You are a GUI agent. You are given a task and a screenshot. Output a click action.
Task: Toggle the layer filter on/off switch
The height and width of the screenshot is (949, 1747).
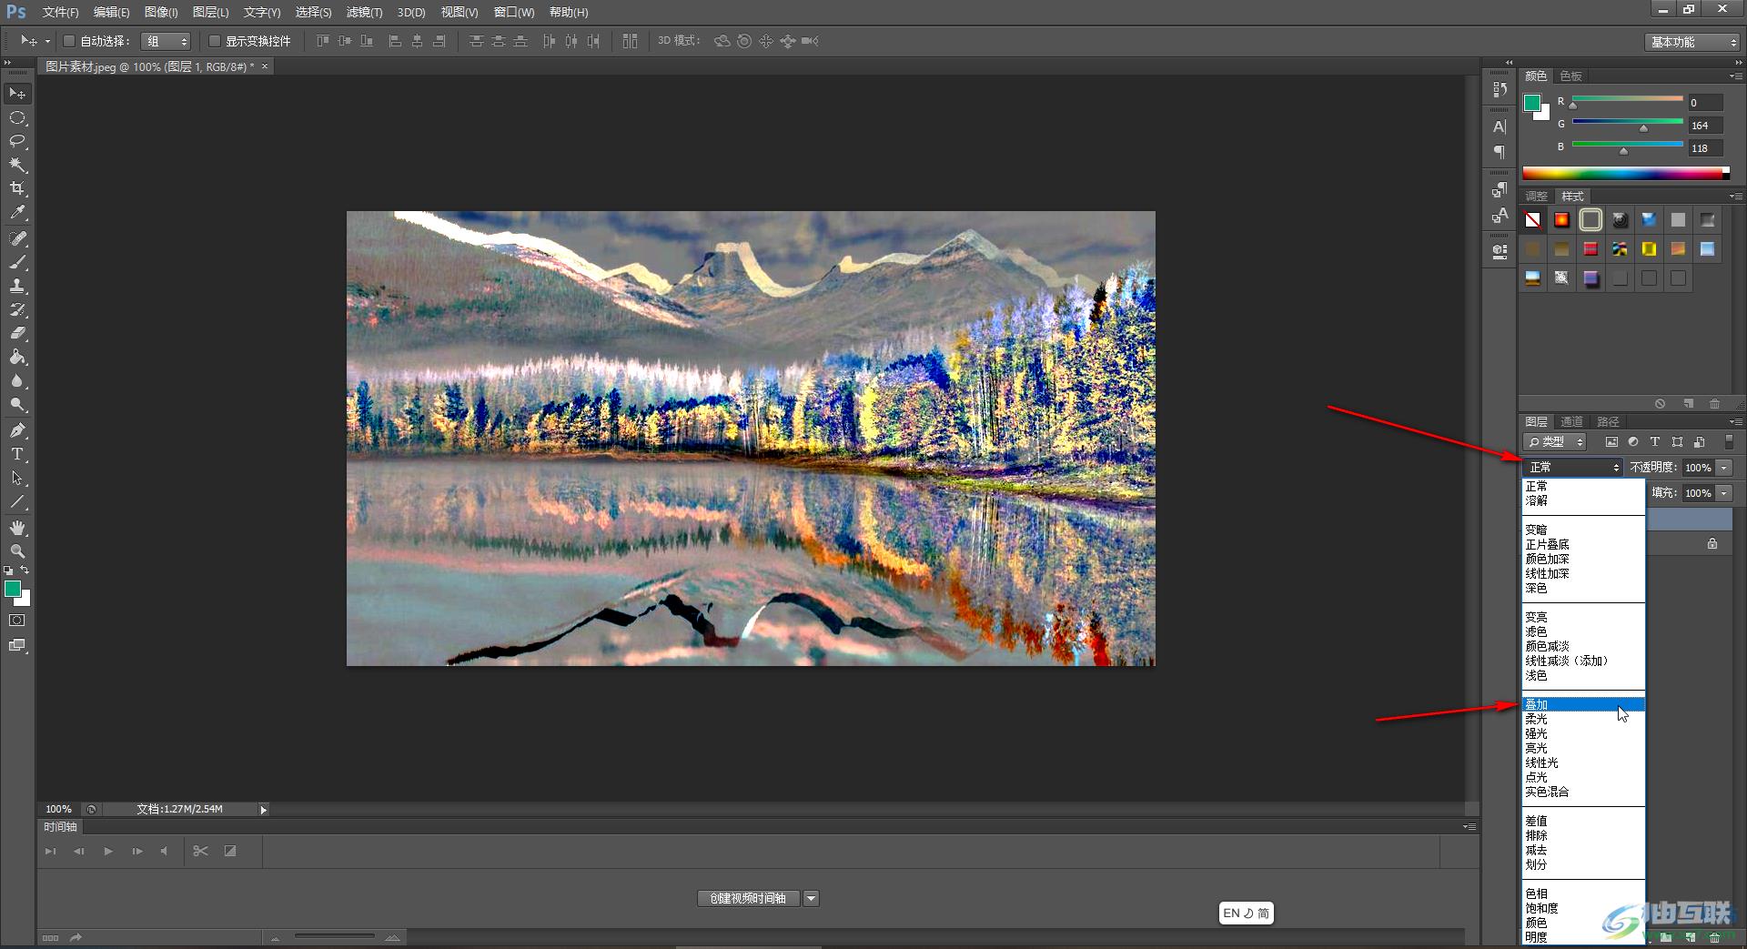(1729, 442)
